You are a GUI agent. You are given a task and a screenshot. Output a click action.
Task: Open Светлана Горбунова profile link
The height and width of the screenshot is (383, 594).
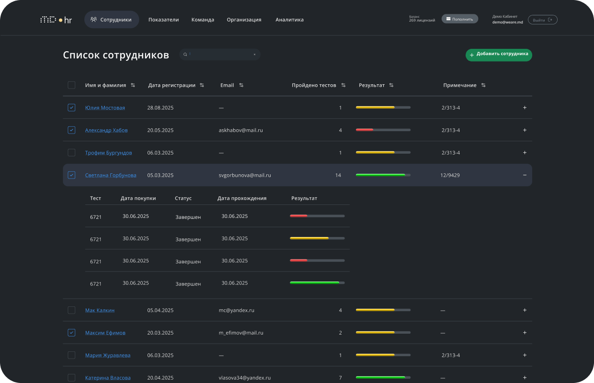(111, 175)
